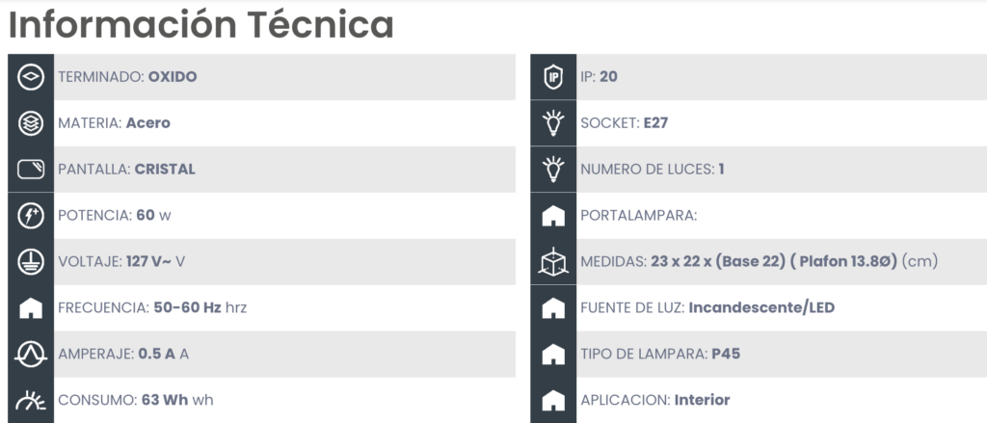Click the VOLTAJE 127 V~ value
987x423 pixels.
[148, 261]
